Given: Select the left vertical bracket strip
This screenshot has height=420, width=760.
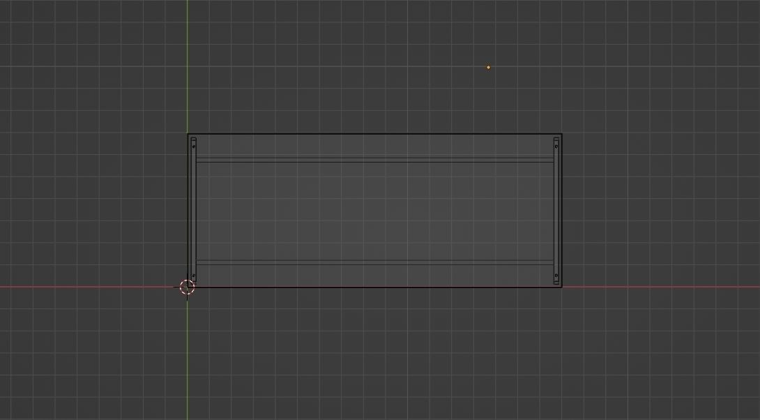Looking at the screenshot, I should click(194, 211).
